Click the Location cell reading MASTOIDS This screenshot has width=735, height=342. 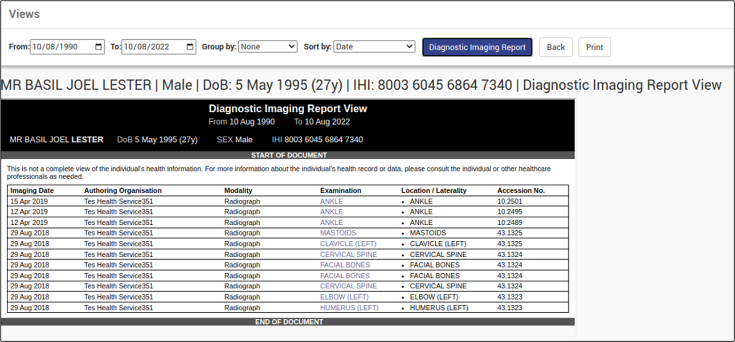pyautogui.click(x=428, y=233)
